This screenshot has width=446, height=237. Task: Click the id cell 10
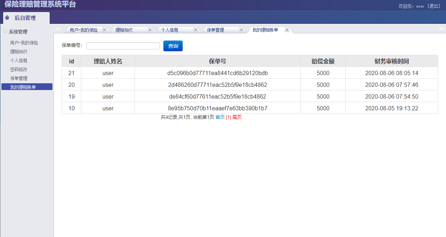[71, 108]
